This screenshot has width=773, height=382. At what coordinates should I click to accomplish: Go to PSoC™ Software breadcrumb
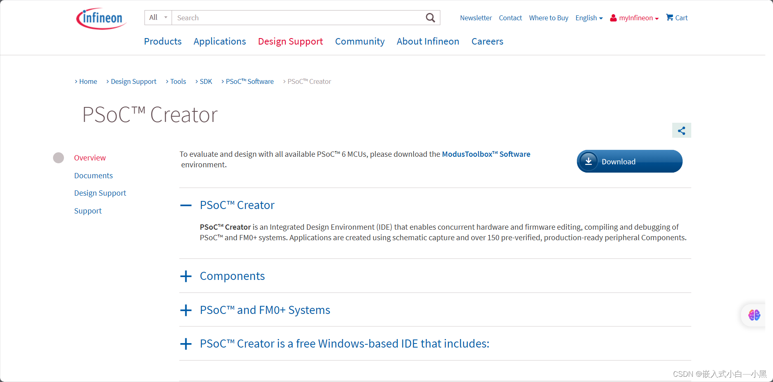click(250, 81)
